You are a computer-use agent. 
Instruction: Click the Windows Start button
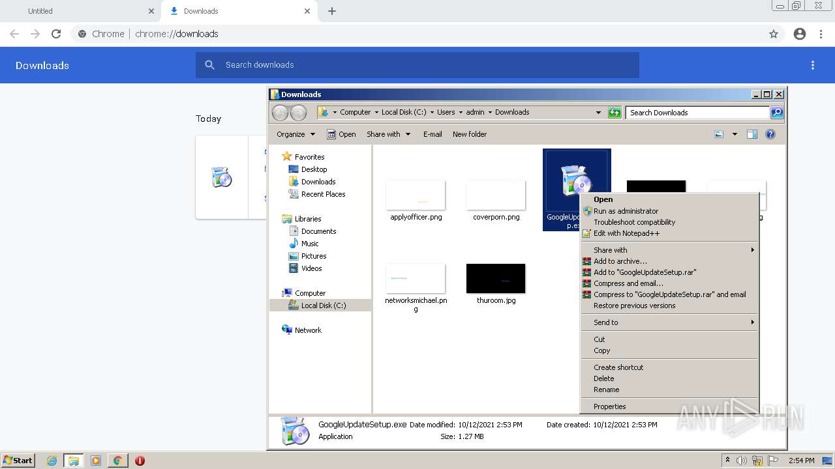point(18,461)
